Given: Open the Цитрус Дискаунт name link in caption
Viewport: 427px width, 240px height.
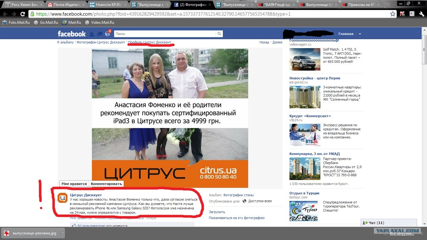Looking at the screenshot, I should pos(86,195).
